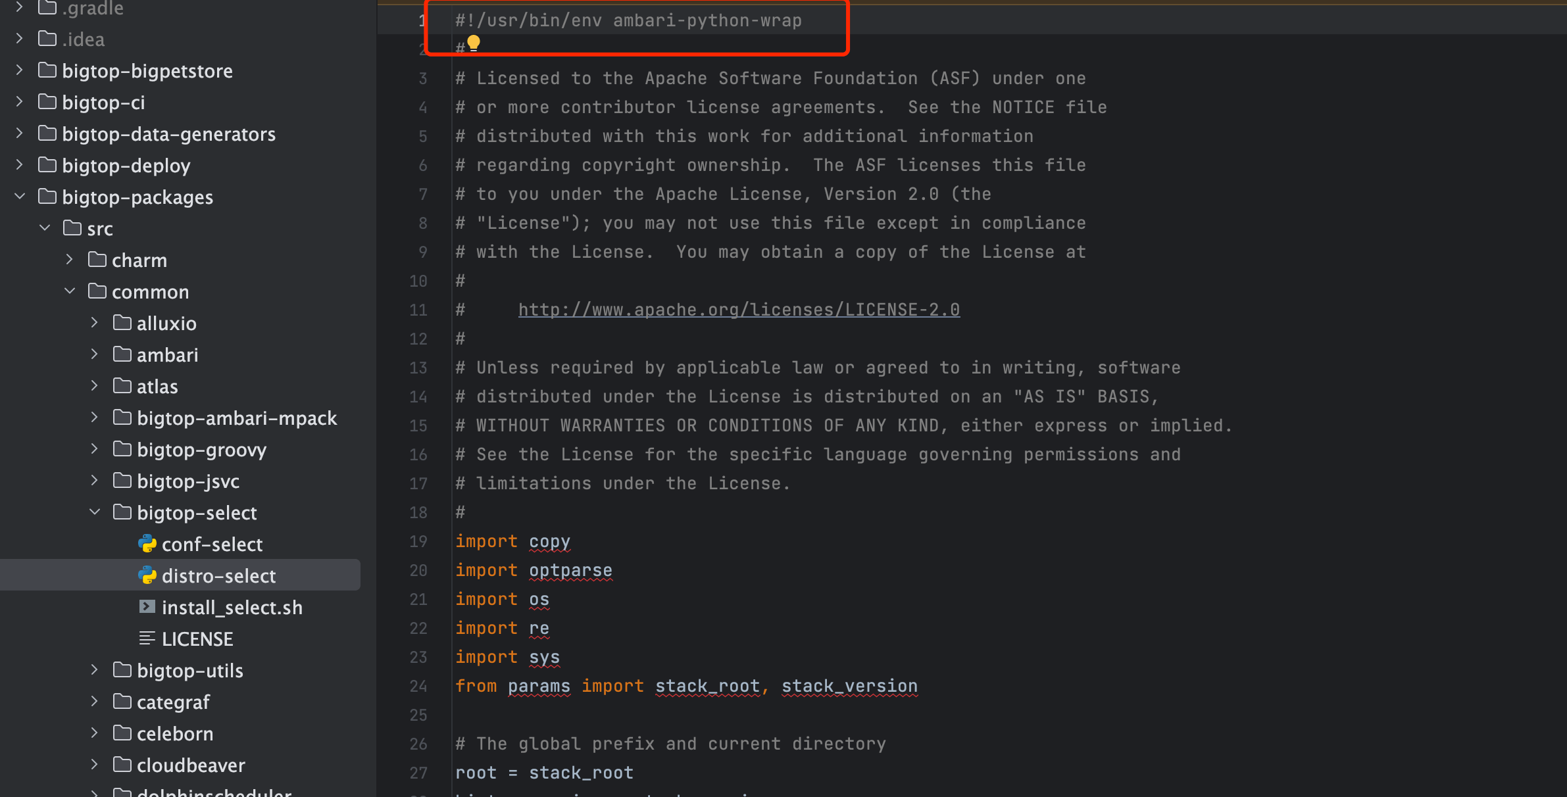Collapse the bigtop-packages folder
Image resolution: width=1567 pixels, height=797 pixels.
(x=20, y=196)
